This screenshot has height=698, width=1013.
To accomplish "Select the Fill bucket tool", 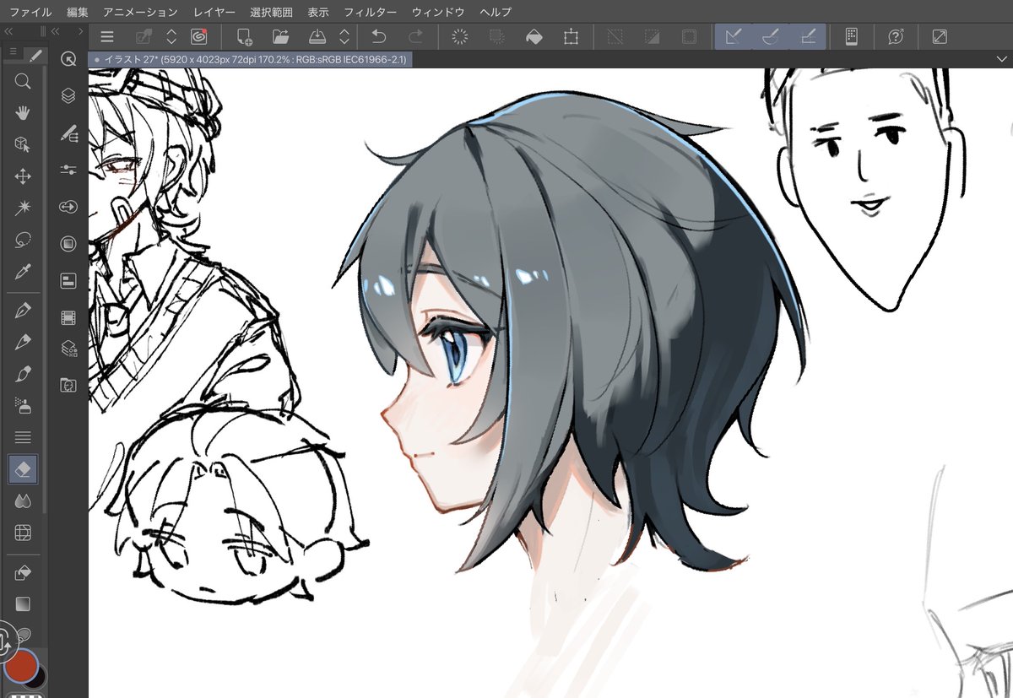I will (23, 572).
